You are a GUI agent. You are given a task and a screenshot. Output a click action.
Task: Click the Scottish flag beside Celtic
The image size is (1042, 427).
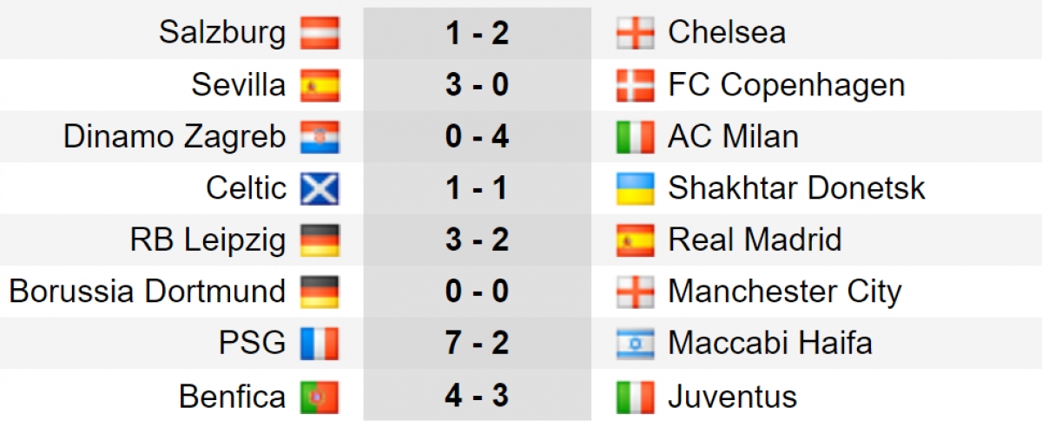[320, 188]
